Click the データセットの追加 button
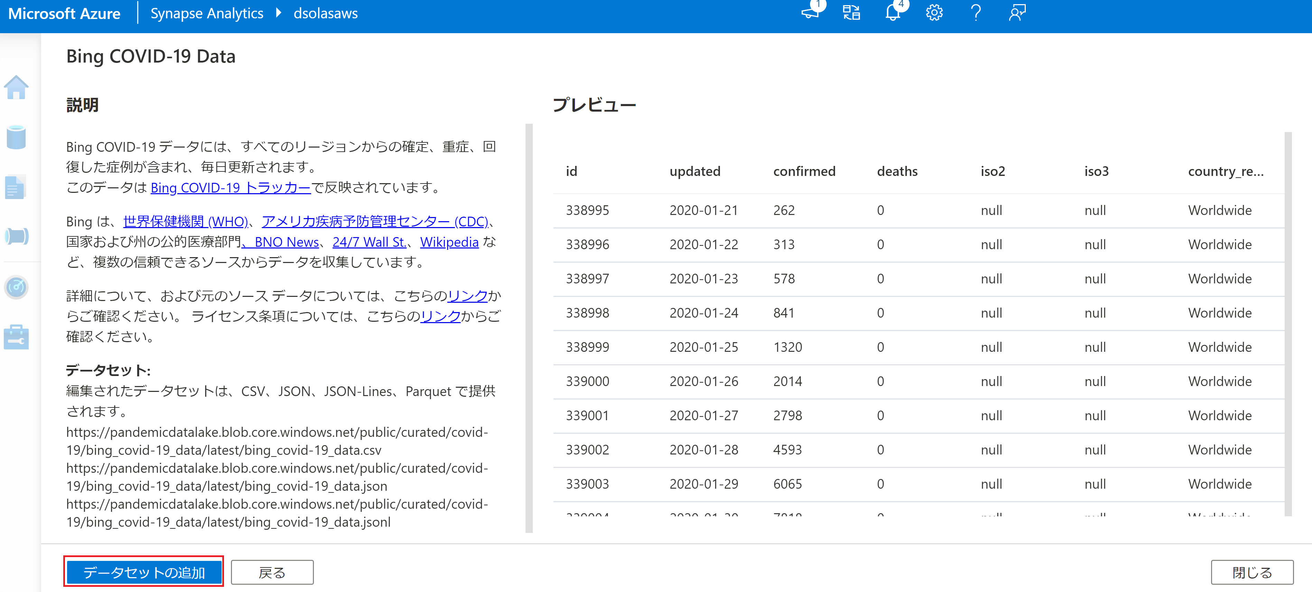 [x=143, y=572]
